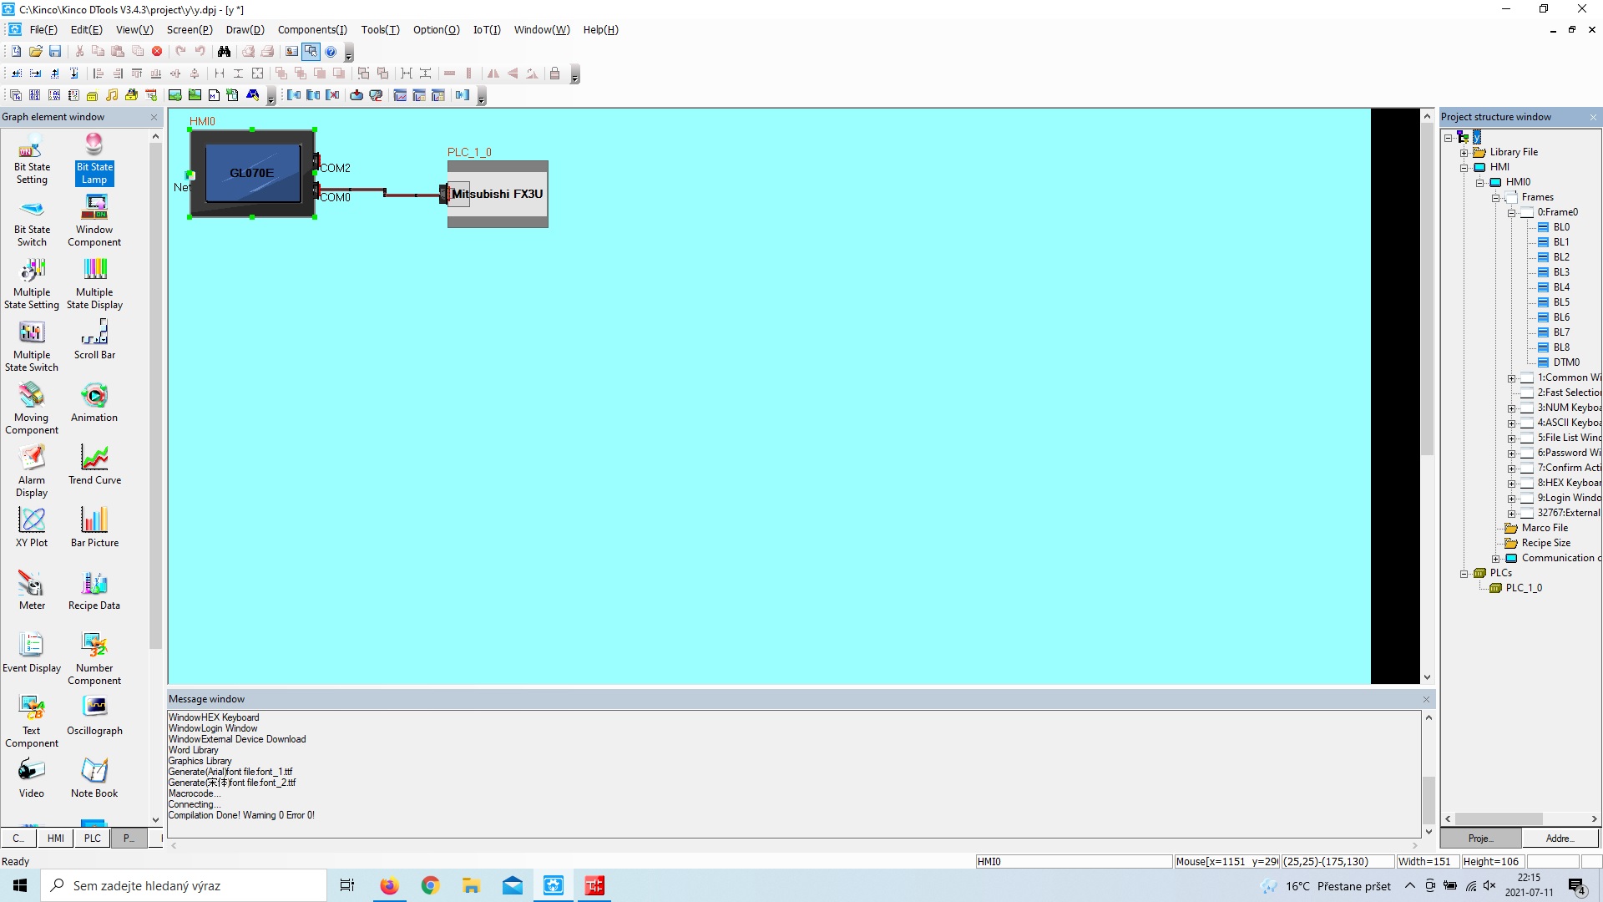Image resolution: width=1603 pixels, height=902 pixels.
Task: Click the Mitsubishi FX3U PLC block
Action: [x=498, y=194]
